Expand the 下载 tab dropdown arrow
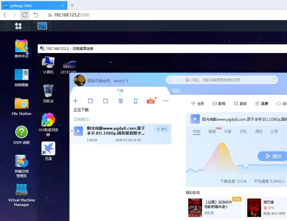The width and height of the screenshot is (287, 221). click(120, 94)
